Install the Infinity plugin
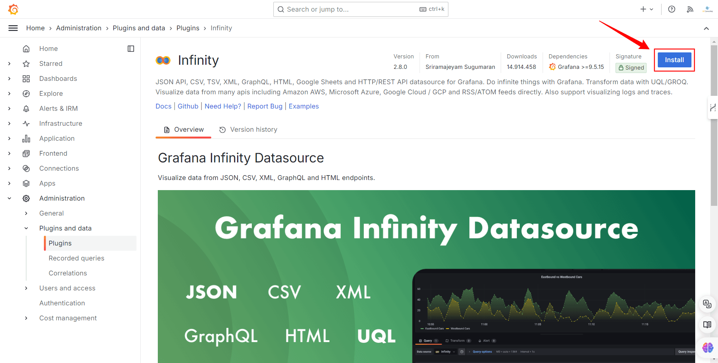 click(674, 60)
